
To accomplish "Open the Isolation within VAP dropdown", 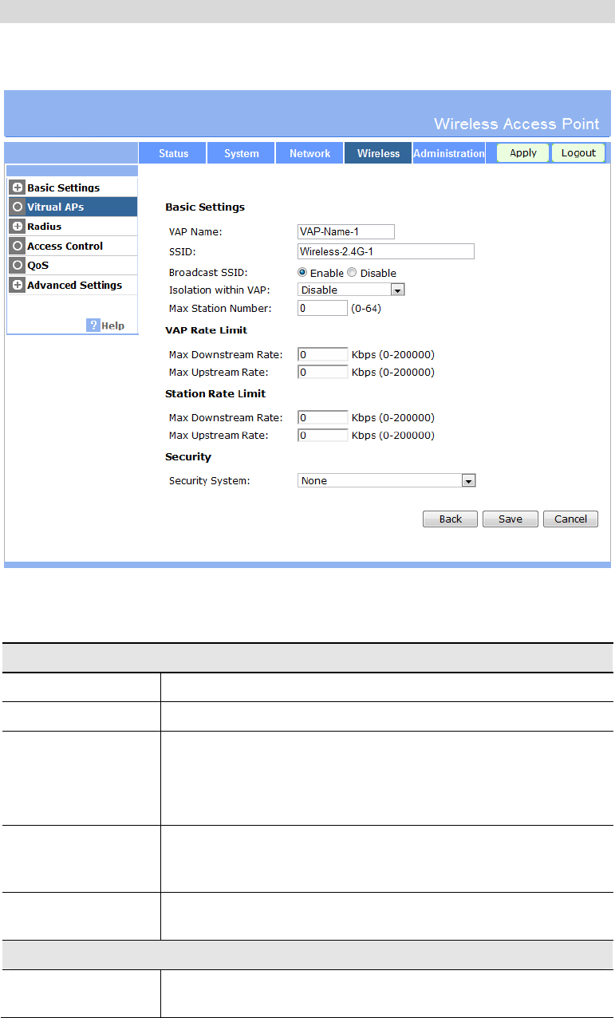I will [x=351, y=290].
